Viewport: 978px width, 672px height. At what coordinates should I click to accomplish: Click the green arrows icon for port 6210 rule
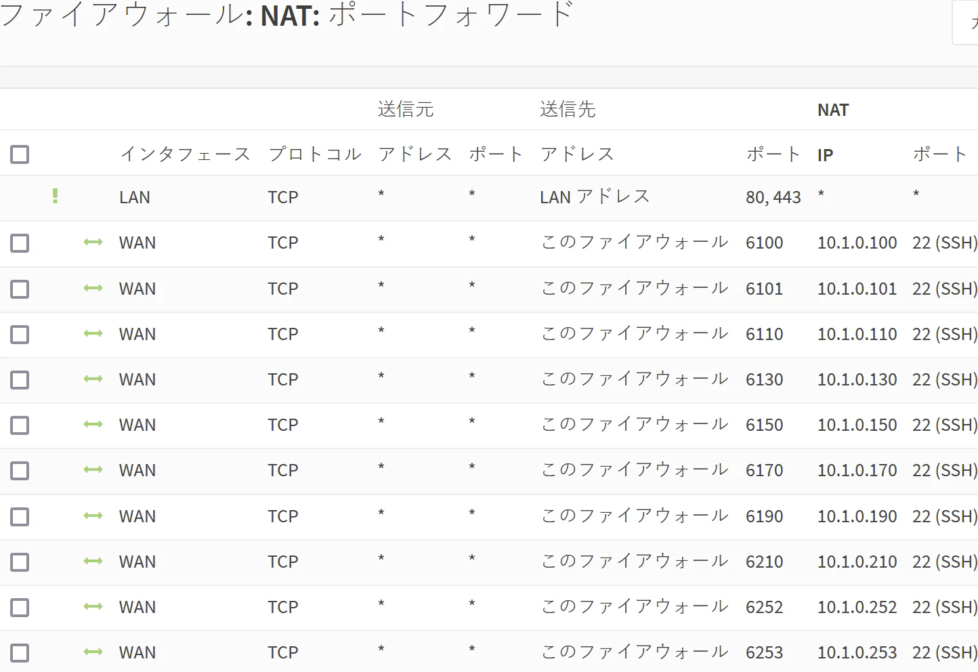93,561
